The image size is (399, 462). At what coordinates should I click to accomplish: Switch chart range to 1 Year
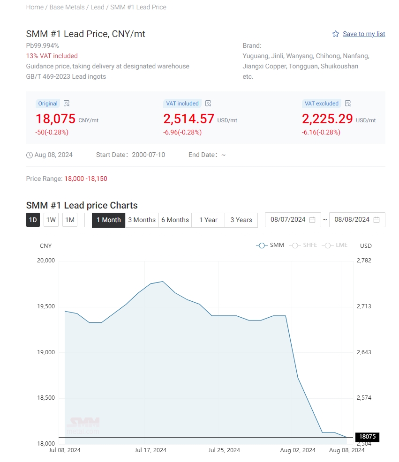coord(208,220)
